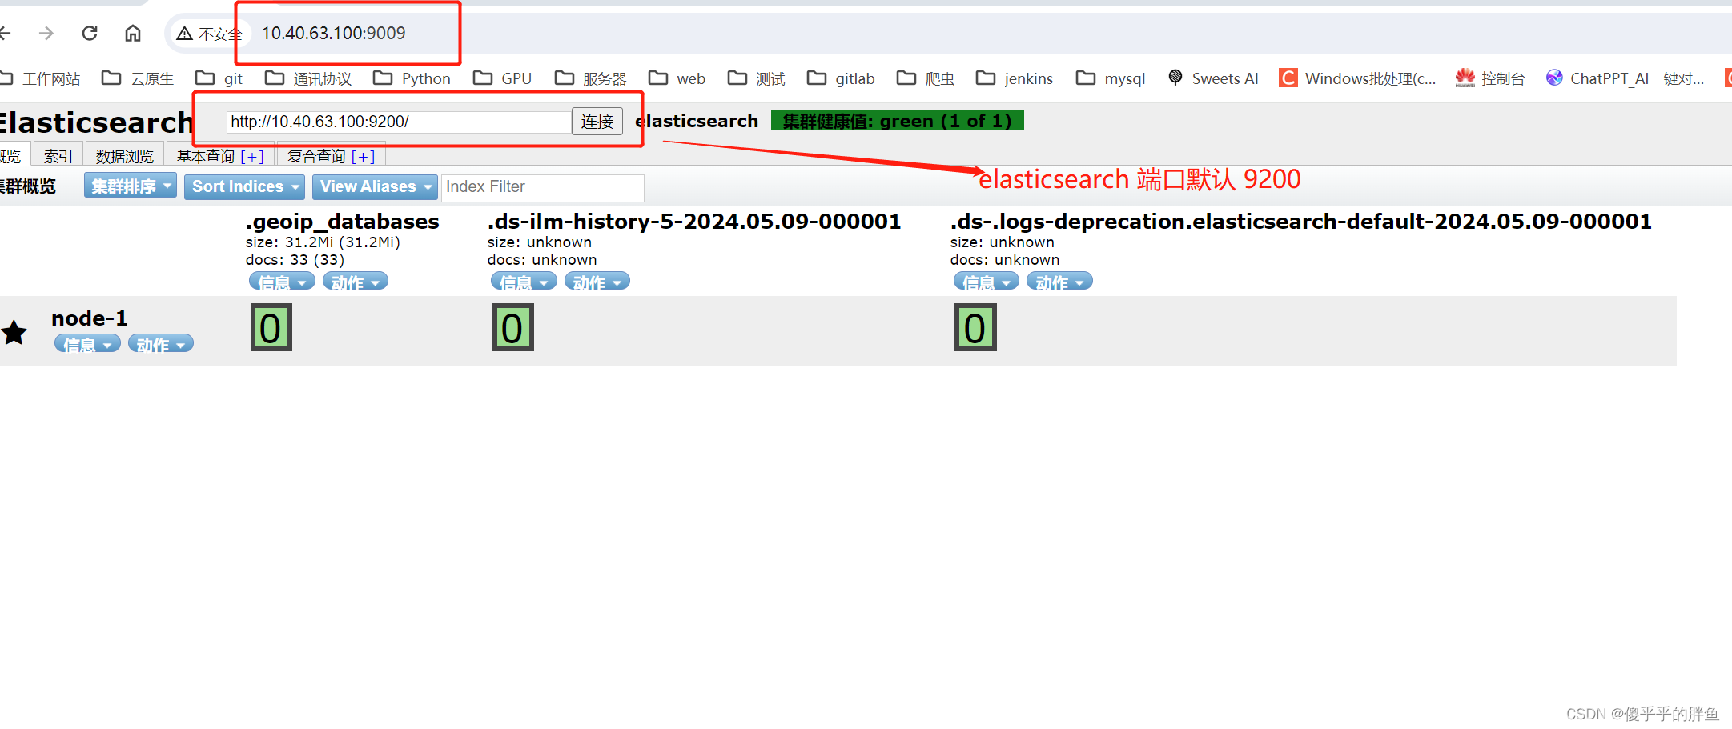Click the Index Filter field
Viewport: 1732px width, 729px height.
point(542,187)
